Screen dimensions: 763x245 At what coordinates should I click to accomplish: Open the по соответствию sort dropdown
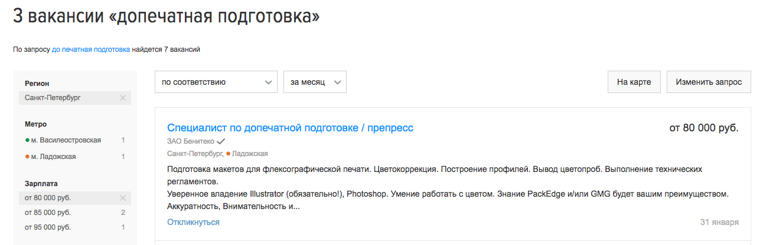point(216,82)
